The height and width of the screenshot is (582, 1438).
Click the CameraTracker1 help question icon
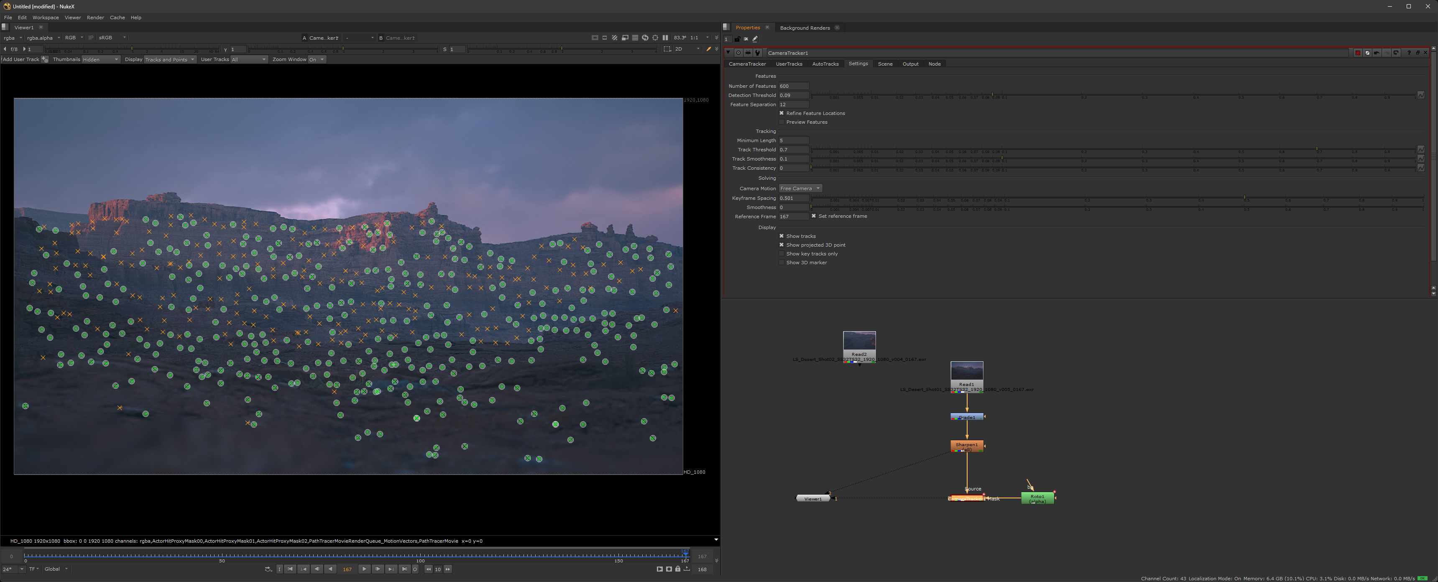coord(1408,53)
